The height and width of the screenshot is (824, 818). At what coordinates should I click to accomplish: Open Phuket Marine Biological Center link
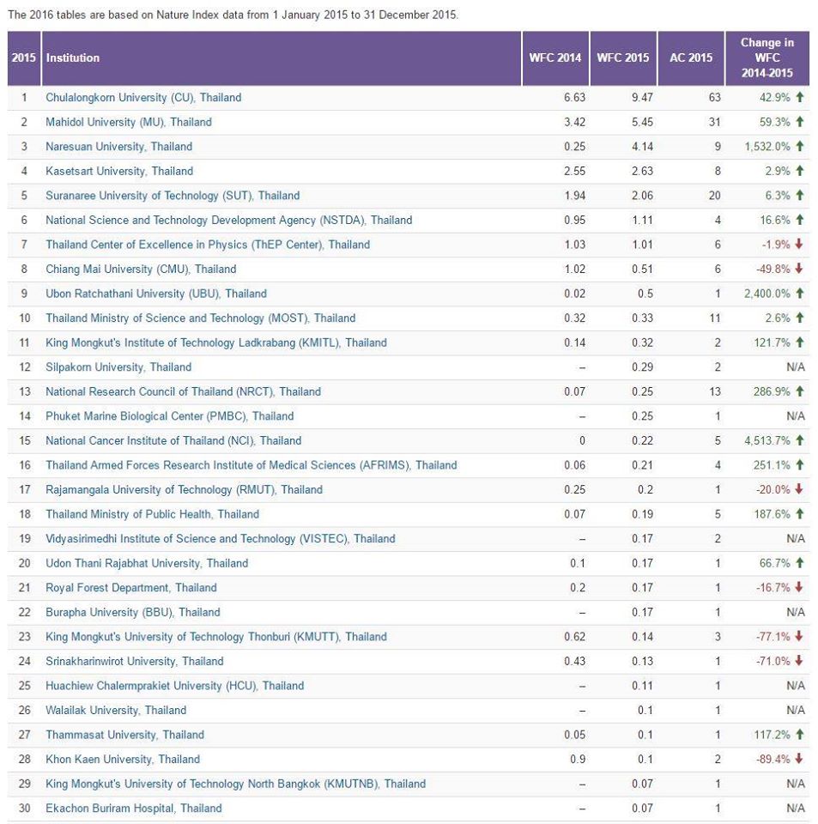[169, 417]
